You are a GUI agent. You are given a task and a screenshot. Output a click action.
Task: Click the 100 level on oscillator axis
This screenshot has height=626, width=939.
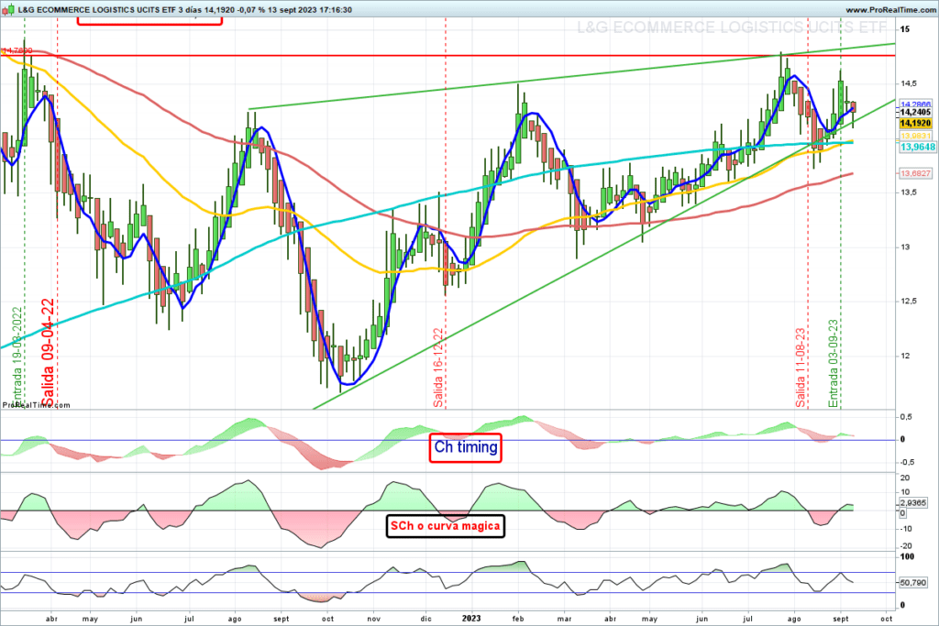pos(908,557)
